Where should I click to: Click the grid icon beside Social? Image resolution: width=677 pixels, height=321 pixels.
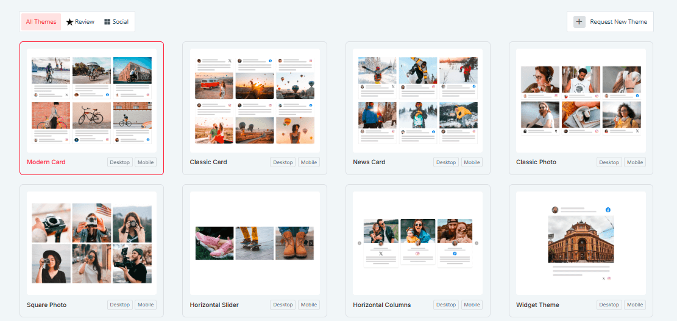coord(107,22)
